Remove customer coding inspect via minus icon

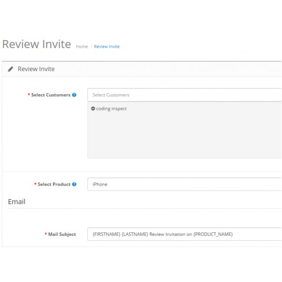point(93,108)
